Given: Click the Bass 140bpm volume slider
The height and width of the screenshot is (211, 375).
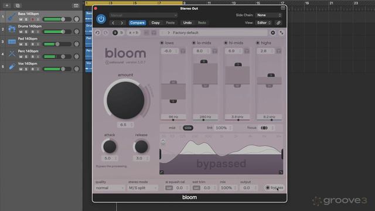Looking at the screenshot, I should pyautogui.click(x=57, y=19).
